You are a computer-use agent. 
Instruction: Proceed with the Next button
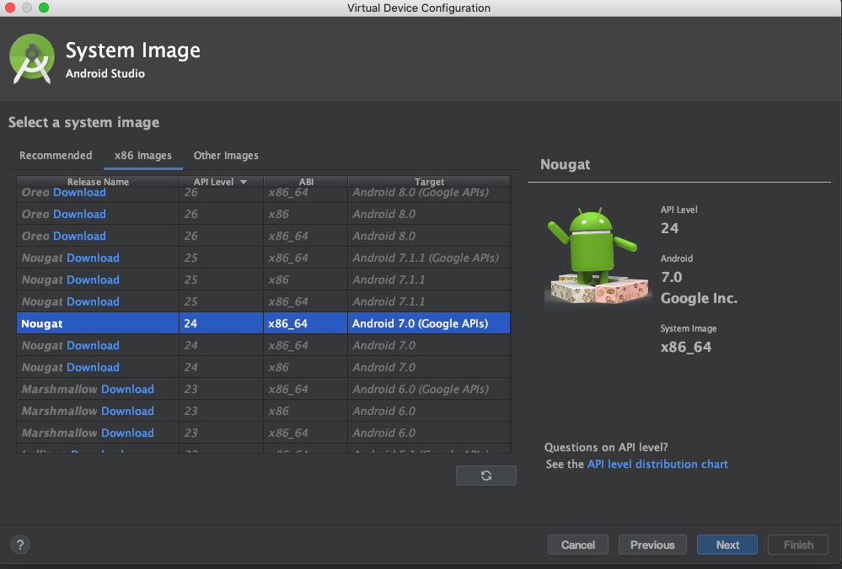click(727, 545)
